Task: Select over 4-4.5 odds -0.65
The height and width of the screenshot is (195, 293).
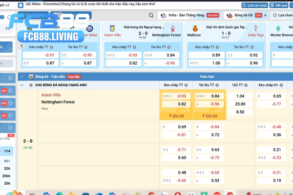Action: [209, 173]
